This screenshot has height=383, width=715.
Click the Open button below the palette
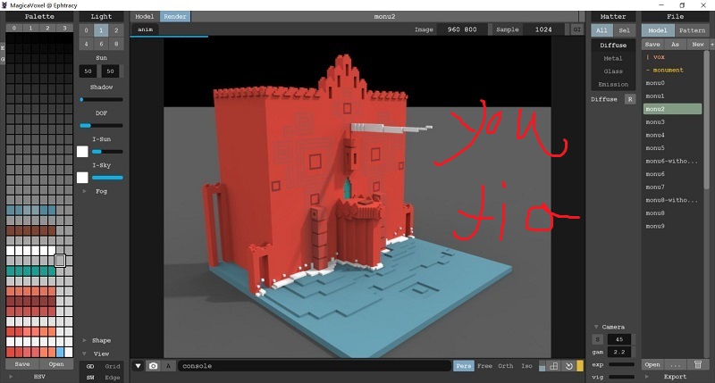55,364
